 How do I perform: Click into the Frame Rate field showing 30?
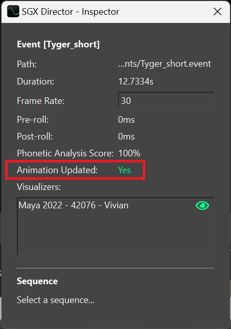[x=167, y=100]
